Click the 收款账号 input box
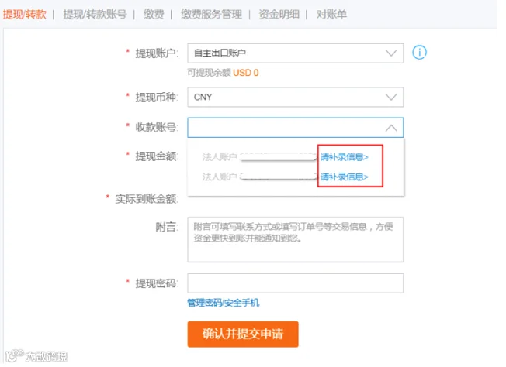 point(295,128)
